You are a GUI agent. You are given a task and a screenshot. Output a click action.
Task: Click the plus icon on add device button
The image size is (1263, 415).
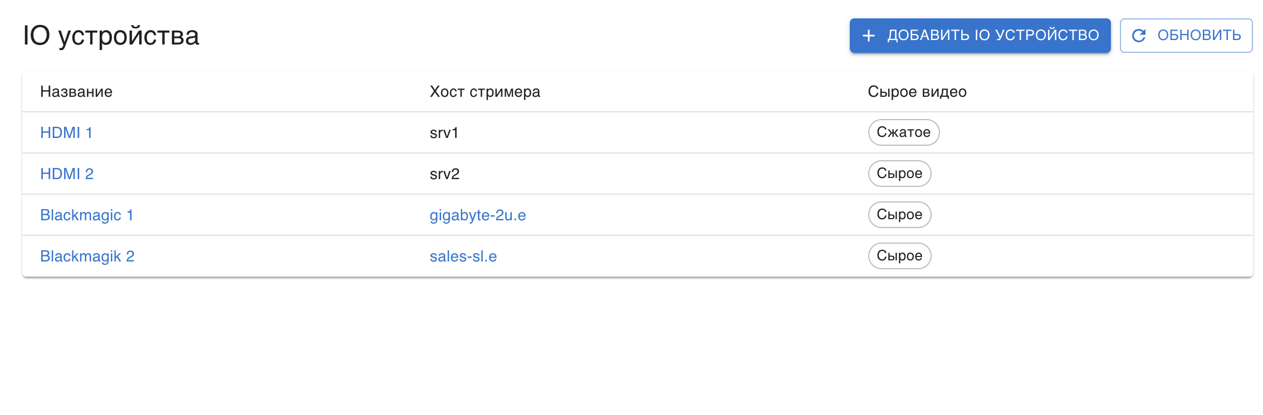(868, 35)
